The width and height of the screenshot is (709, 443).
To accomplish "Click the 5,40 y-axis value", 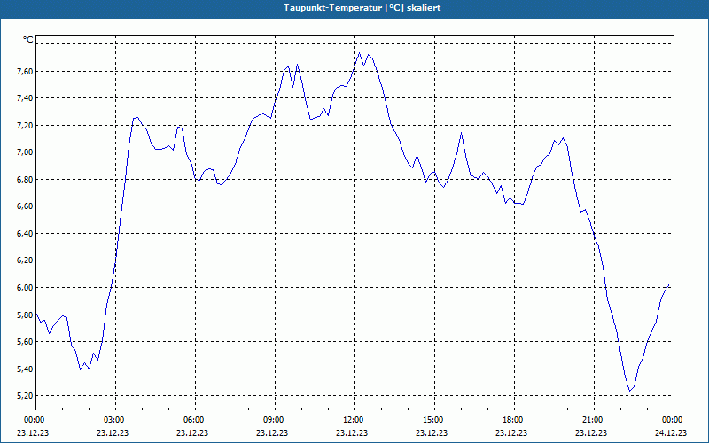I will point(25,369).
